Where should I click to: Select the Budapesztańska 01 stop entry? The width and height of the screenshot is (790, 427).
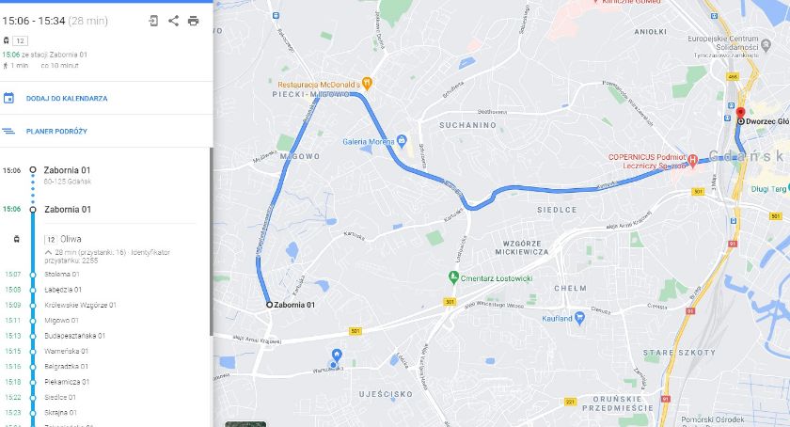coord(74,336)
